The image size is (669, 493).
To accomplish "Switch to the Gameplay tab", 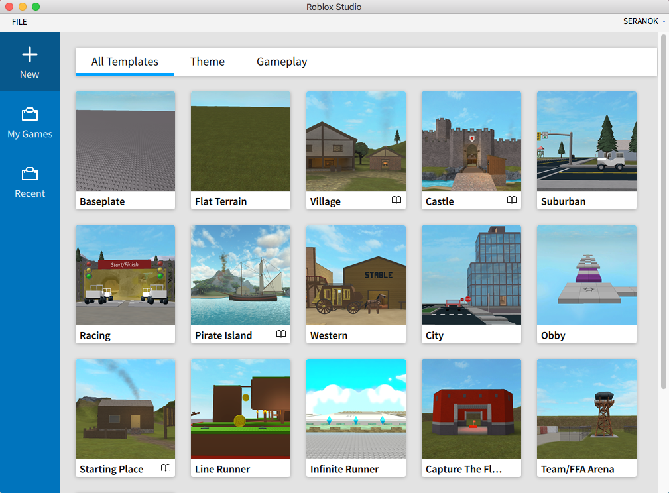I will (281, 61).
